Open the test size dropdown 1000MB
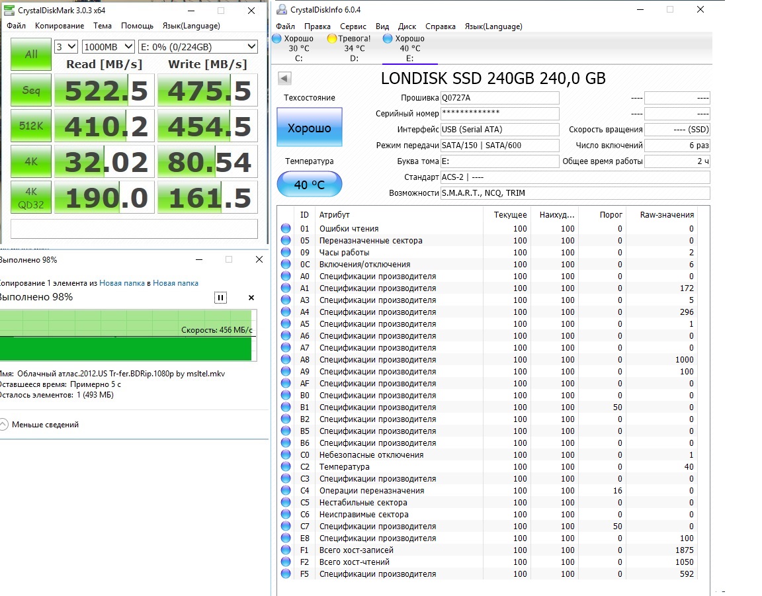This screenshot has width=762, height=596. tap(108, 47)
